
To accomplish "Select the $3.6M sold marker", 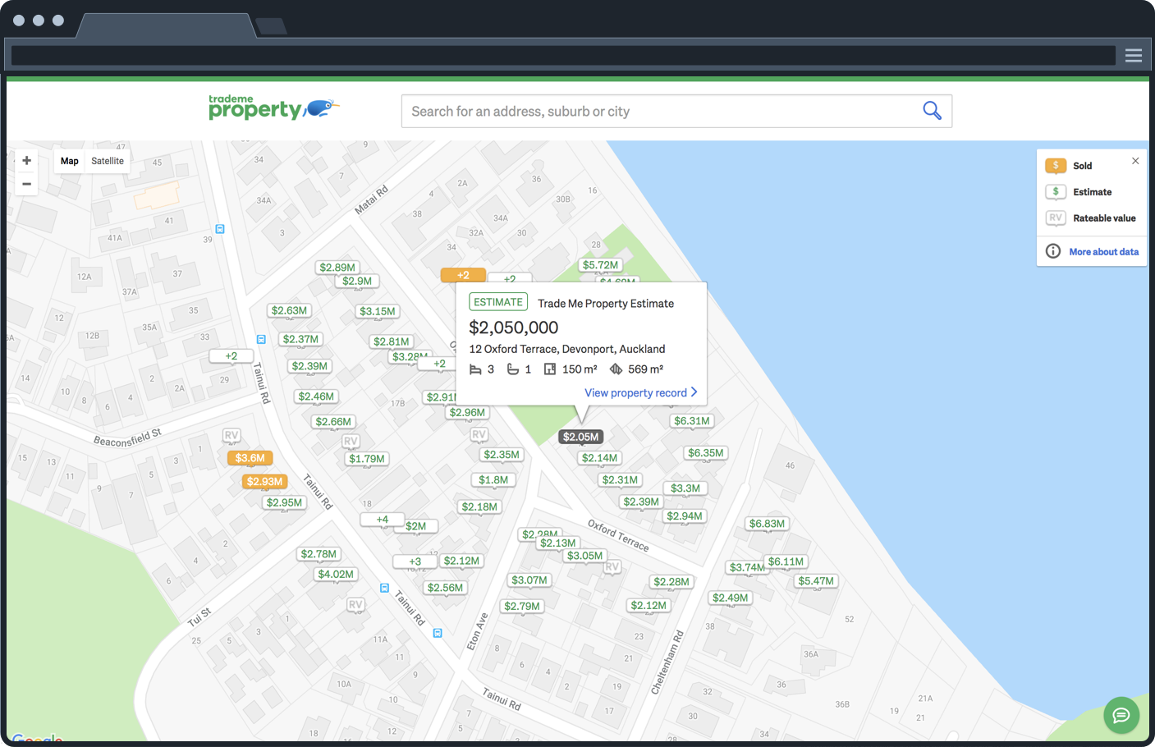I will [x=250, y=458].
